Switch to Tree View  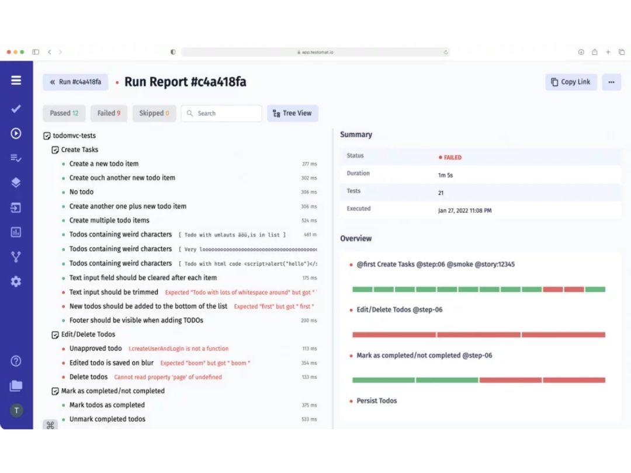click(293, 113)
